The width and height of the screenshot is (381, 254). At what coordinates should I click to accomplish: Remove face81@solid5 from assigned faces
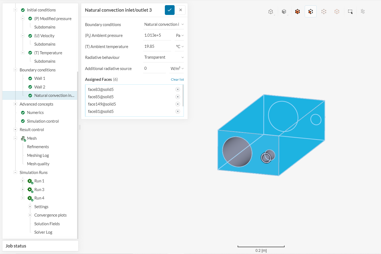(178, 112)
